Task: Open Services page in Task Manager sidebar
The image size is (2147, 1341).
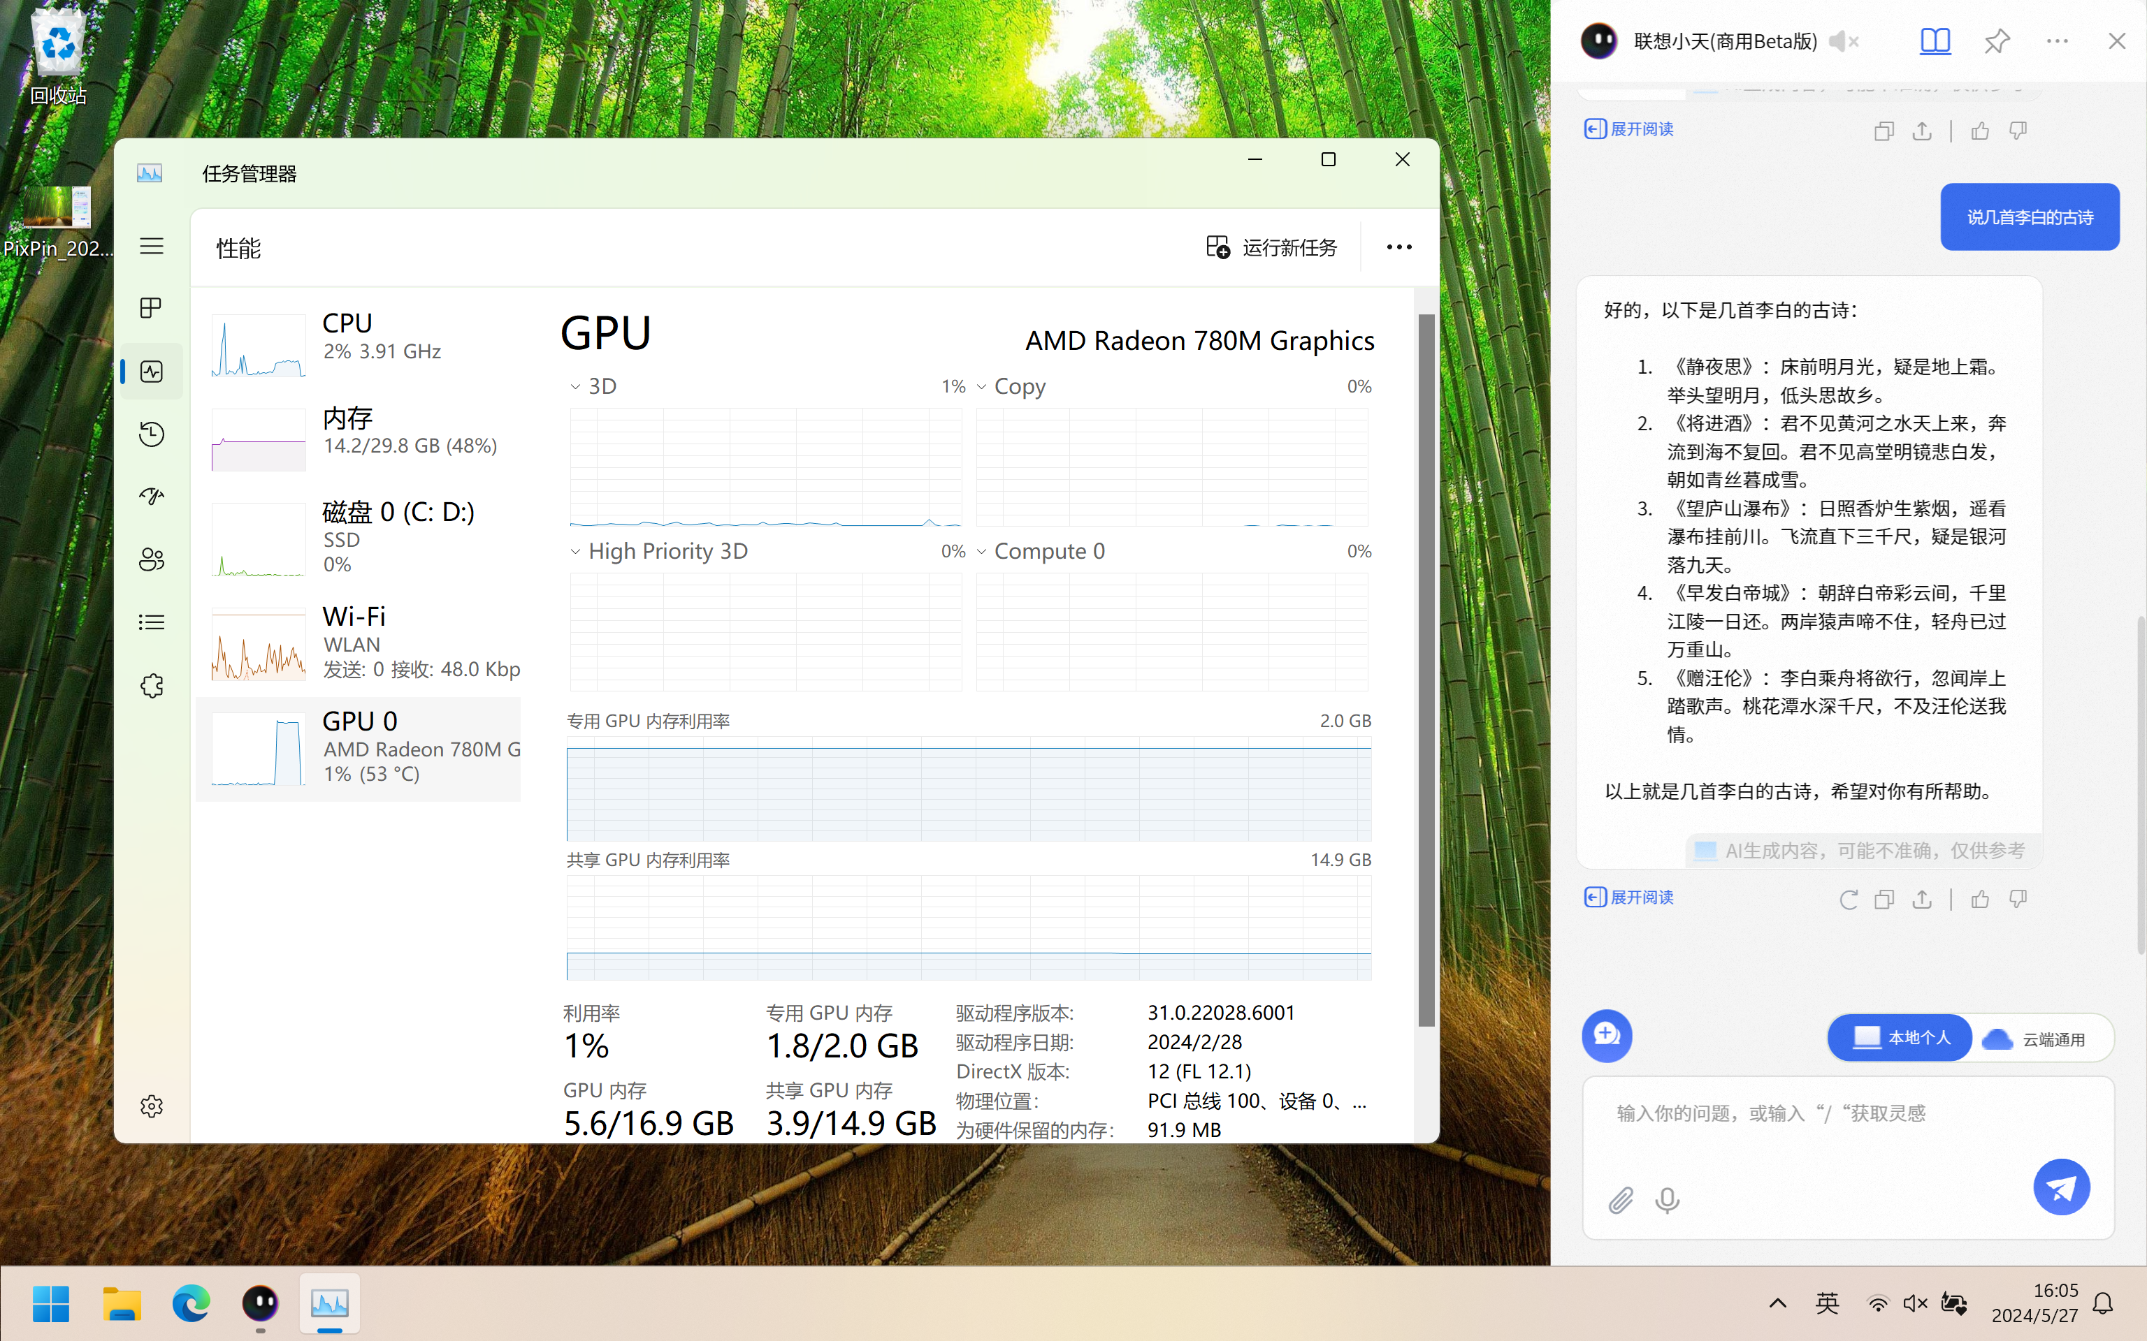Action: [x=152, y=686]
